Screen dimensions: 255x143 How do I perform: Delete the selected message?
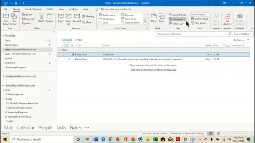point(41,18)
